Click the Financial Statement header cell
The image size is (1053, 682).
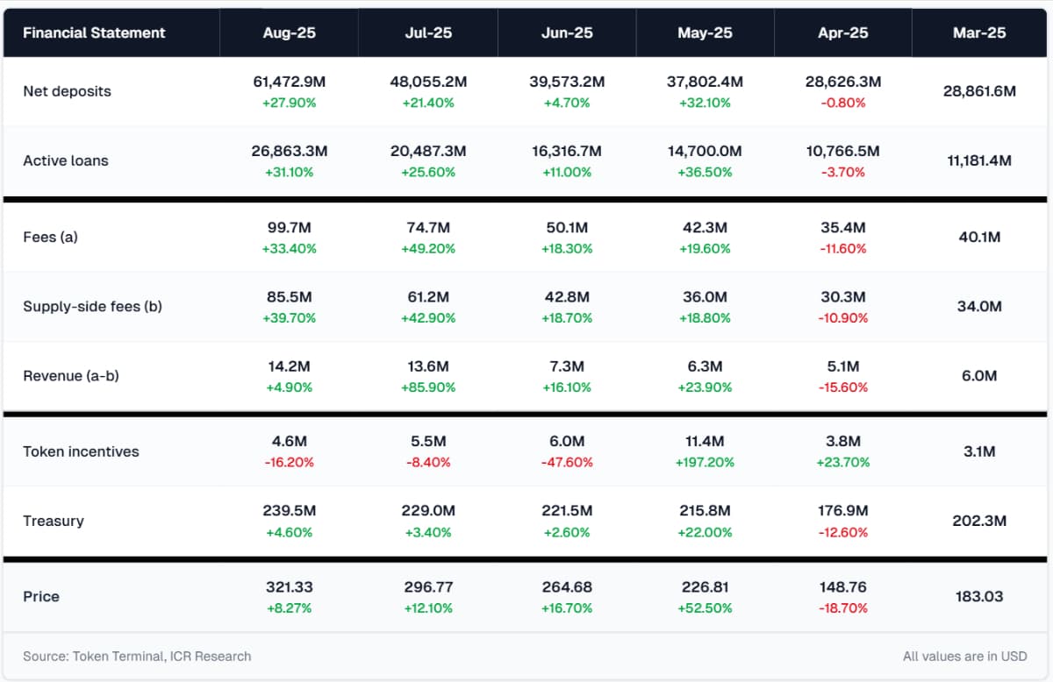click(x=94, y=32)
